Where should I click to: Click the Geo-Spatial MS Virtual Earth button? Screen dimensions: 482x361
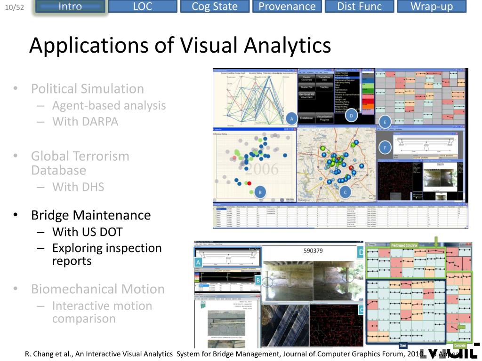pyautogui.click(x=306, y=95)
